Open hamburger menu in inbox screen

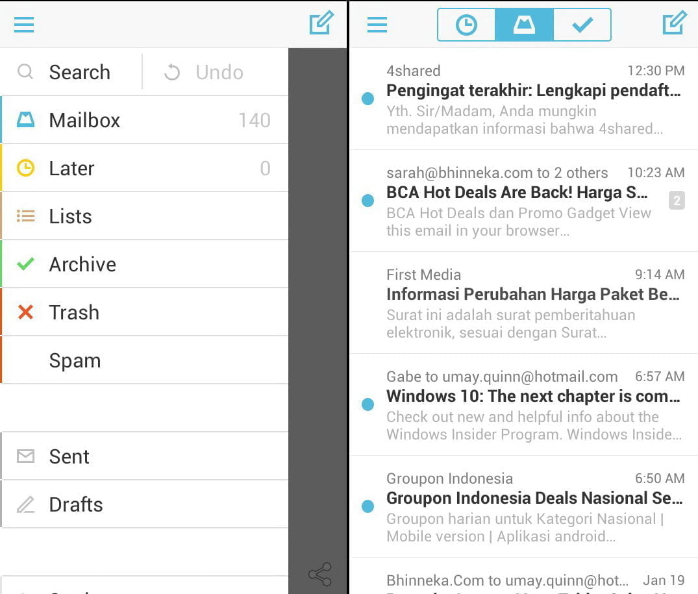pos(377,24)
